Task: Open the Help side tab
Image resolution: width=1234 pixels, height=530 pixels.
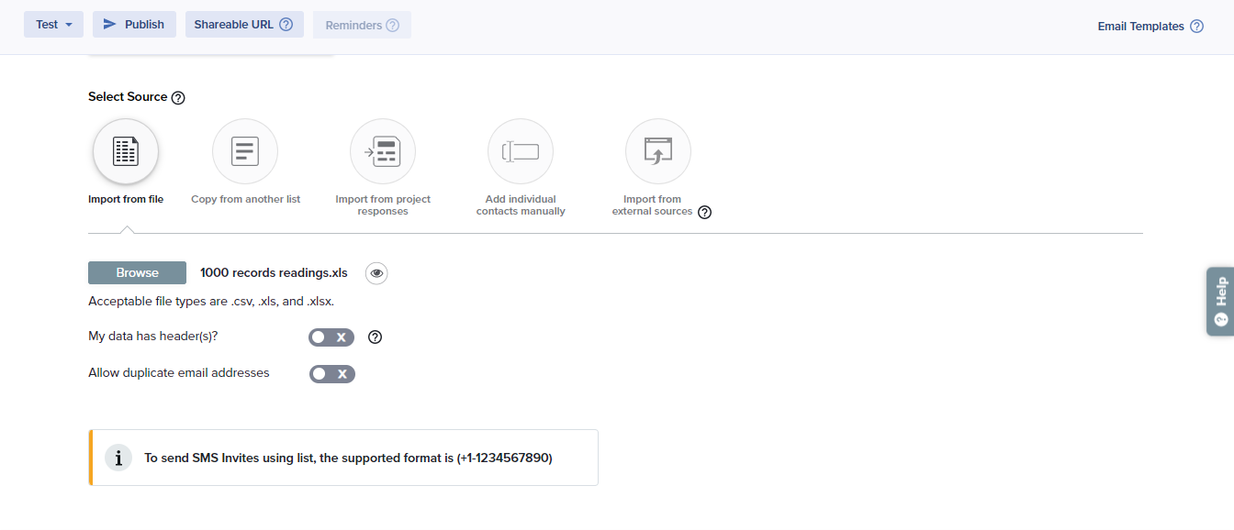Action: coord(1220,302)
